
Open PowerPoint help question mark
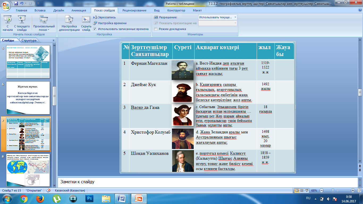pyautogui.click(x=360, y=10)
